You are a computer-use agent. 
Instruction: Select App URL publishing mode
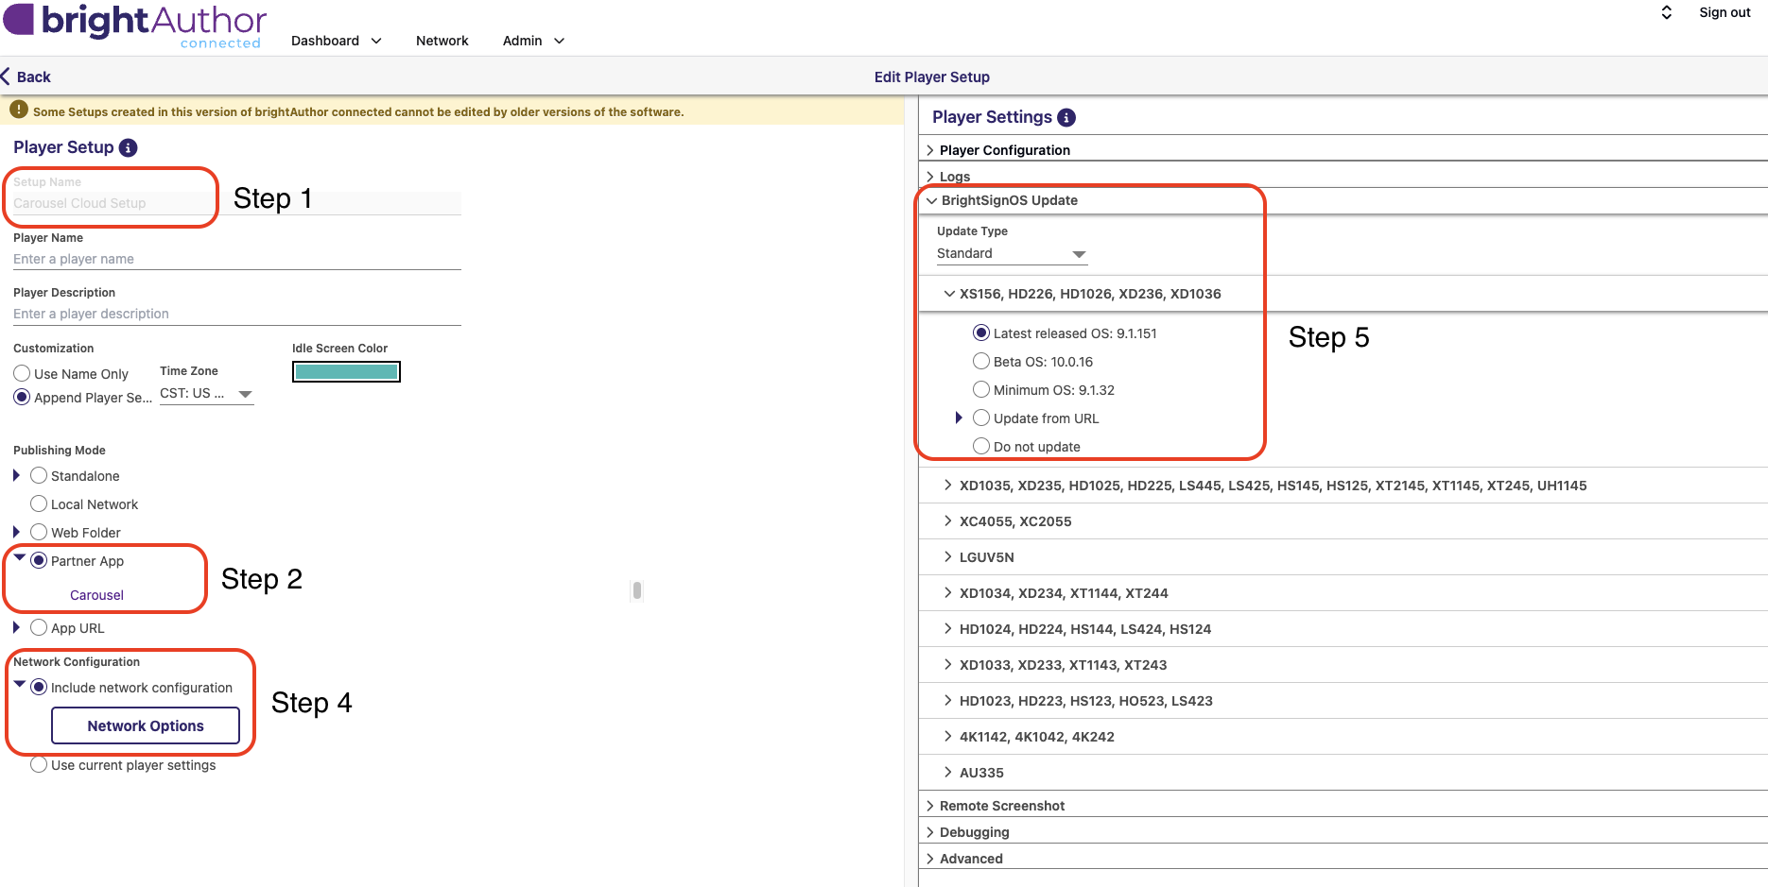[x=39, y=627]
